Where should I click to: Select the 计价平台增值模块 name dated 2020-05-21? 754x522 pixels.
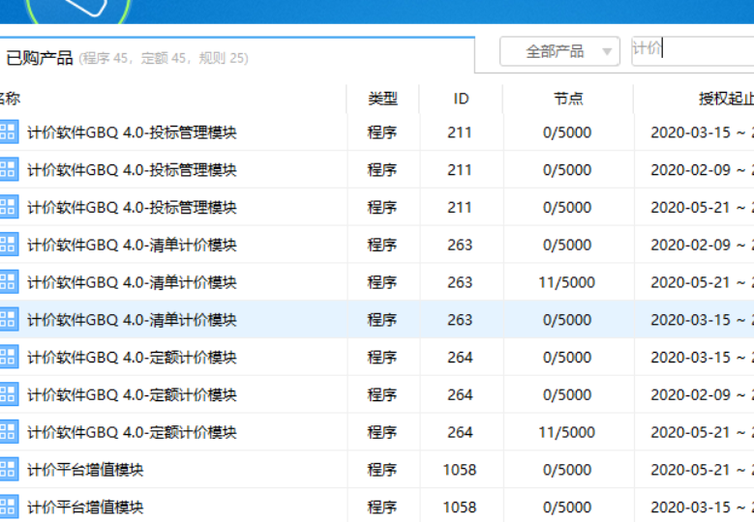pos(85,469)
